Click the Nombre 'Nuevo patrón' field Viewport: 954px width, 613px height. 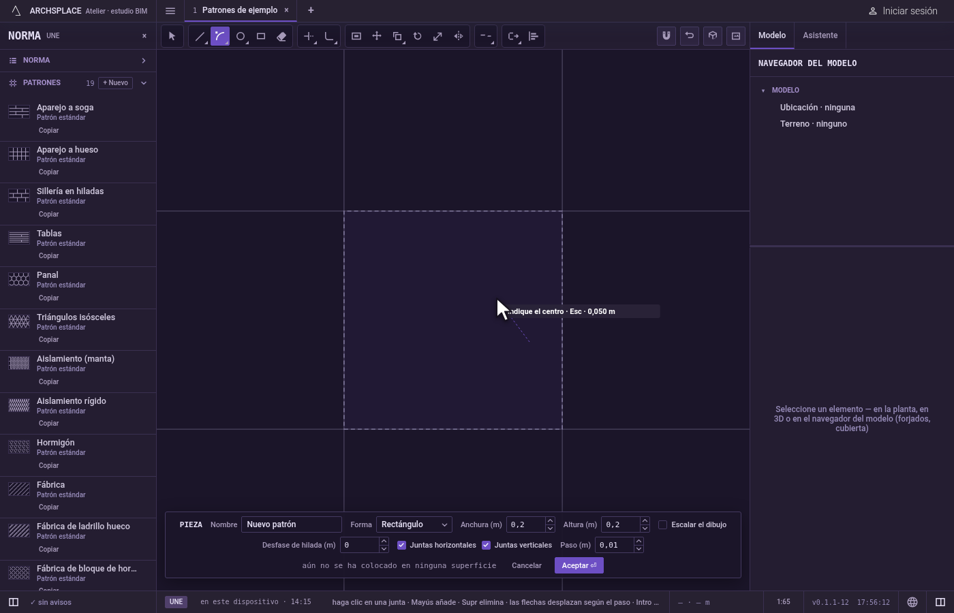pyautogui.click(x=292, y=524)
